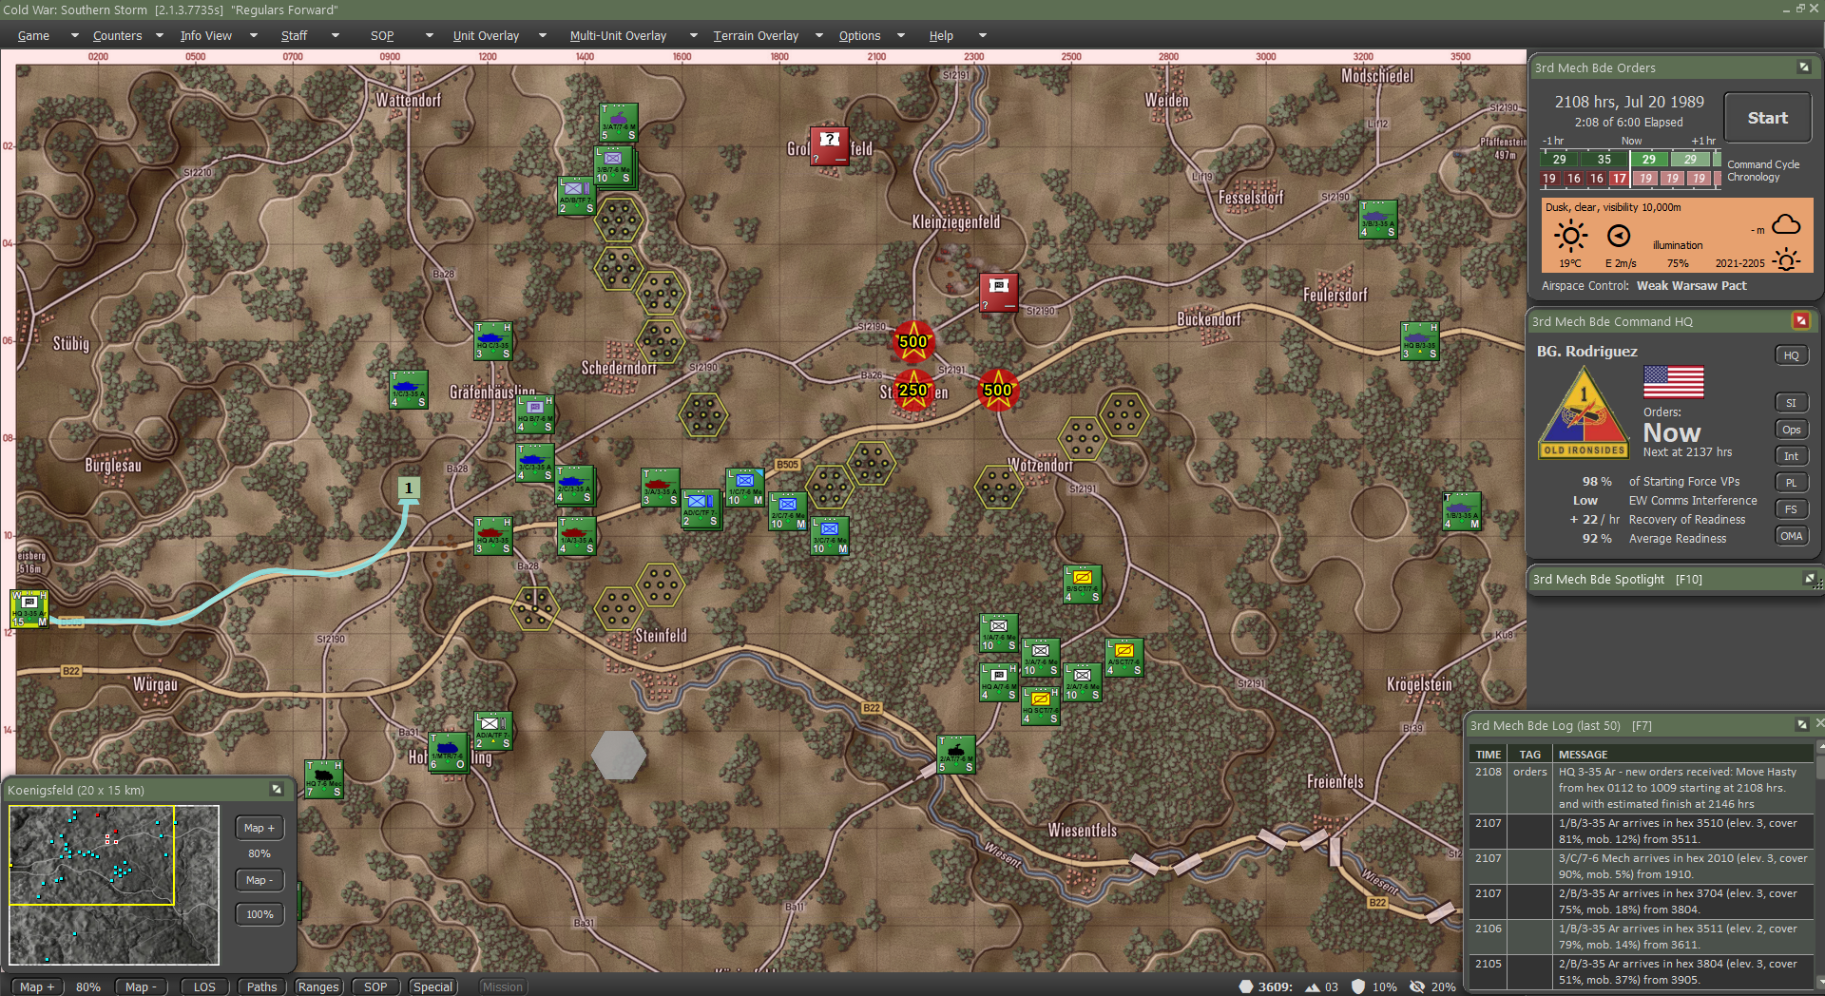Open the FS staff button
The height and width of the screenshot is (996, 1825).
click(x=1791, y=509)
